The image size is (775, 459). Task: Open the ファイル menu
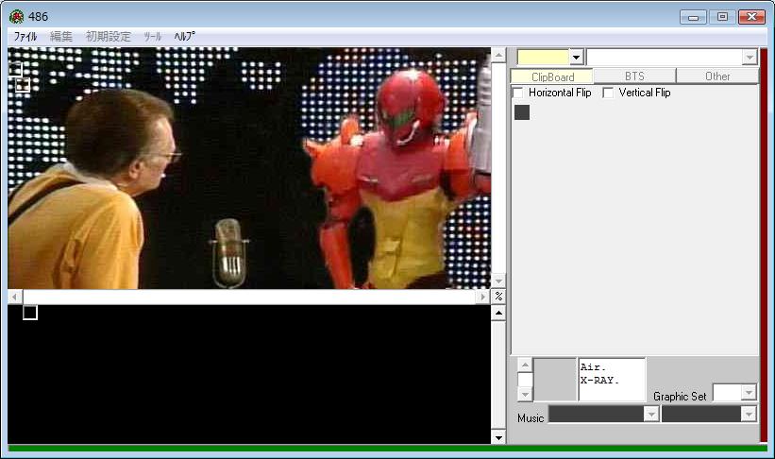[25, 36]
